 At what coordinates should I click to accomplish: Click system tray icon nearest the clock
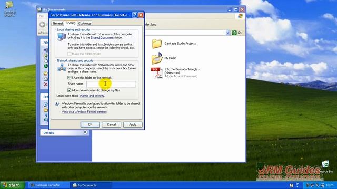[322, 185]
